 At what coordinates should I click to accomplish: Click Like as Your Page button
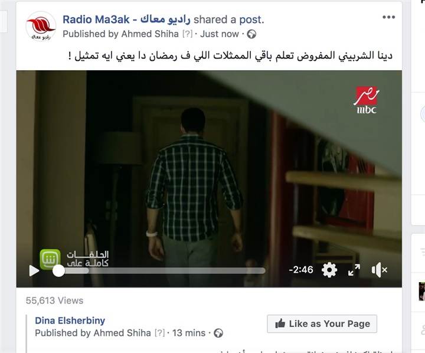[x=322, y=323]
